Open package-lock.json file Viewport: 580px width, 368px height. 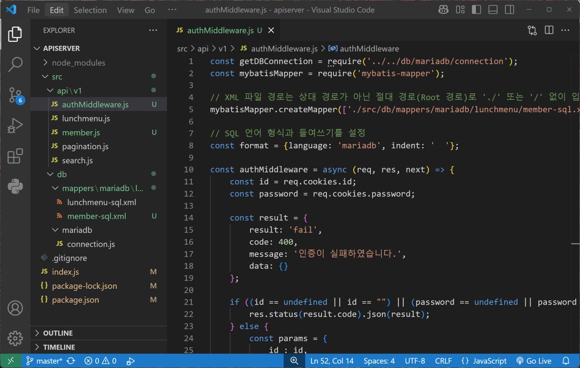[99, 286]
